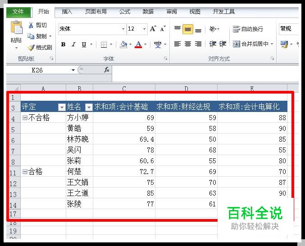305x246 pixels.
Task: Switch to the 审阅 (Review) tab
Action: pos(172,12)
